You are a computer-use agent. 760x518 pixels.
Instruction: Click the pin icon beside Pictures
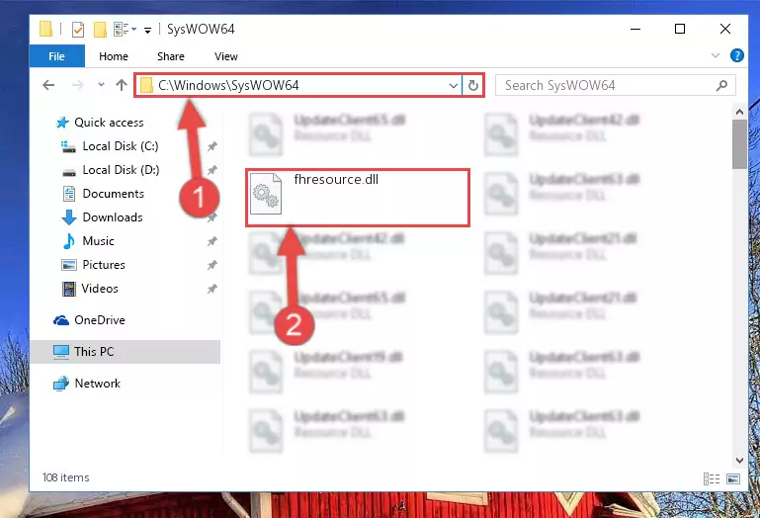[211, 265]
